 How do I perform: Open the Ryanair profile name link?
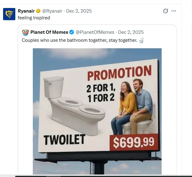(26, 11)
